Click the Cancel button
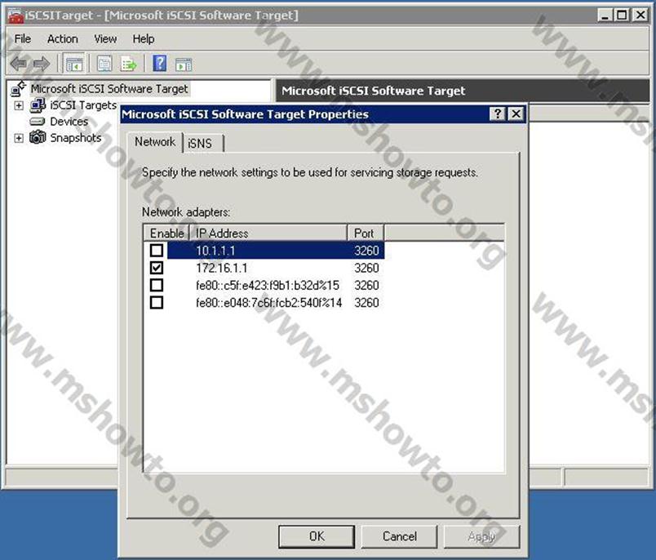Screen dimensions: 656x560 [x=400, y=536]
